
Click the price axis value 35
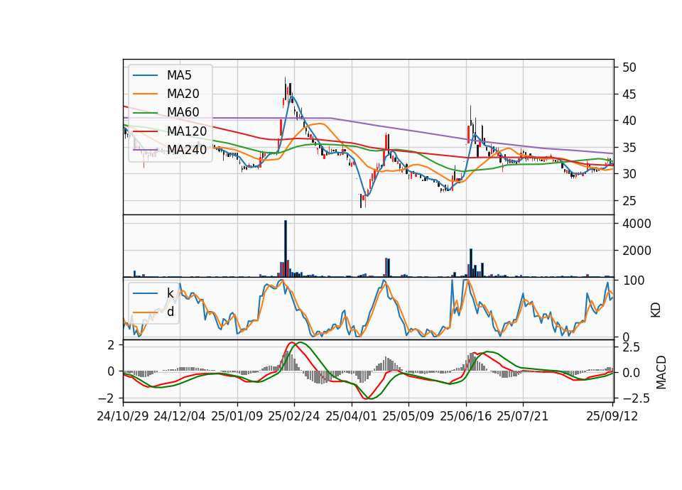point(629,148)
